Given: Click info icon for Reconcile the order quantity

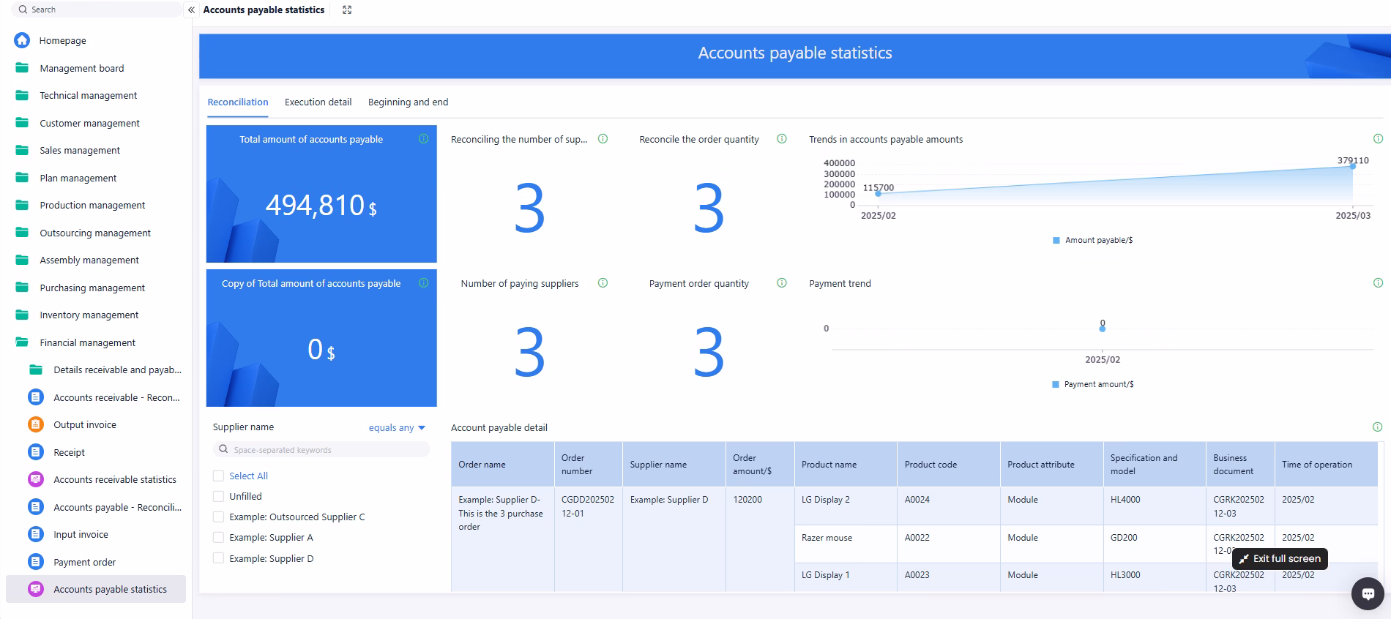Looking at the screenshot, I should click(x=781, y=139).
